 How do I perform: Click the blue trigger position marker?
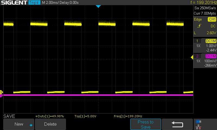(x=98, y=6)
